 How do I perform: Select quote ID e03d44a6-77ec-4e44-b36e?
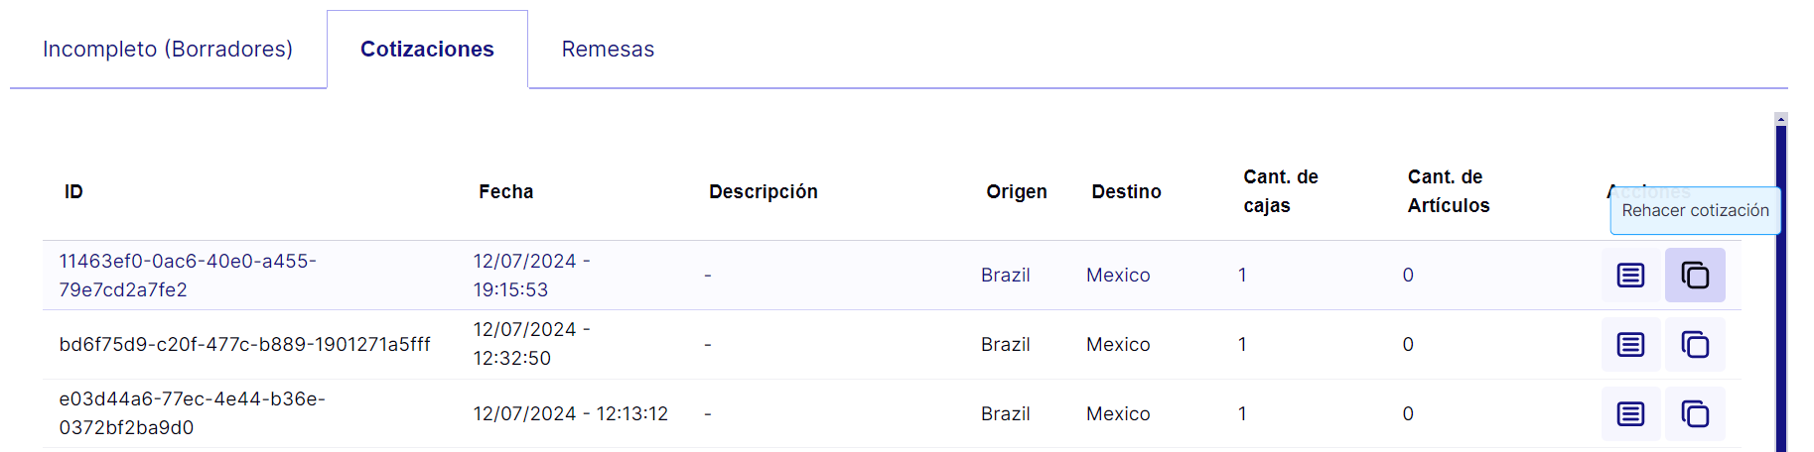(192, 413)
